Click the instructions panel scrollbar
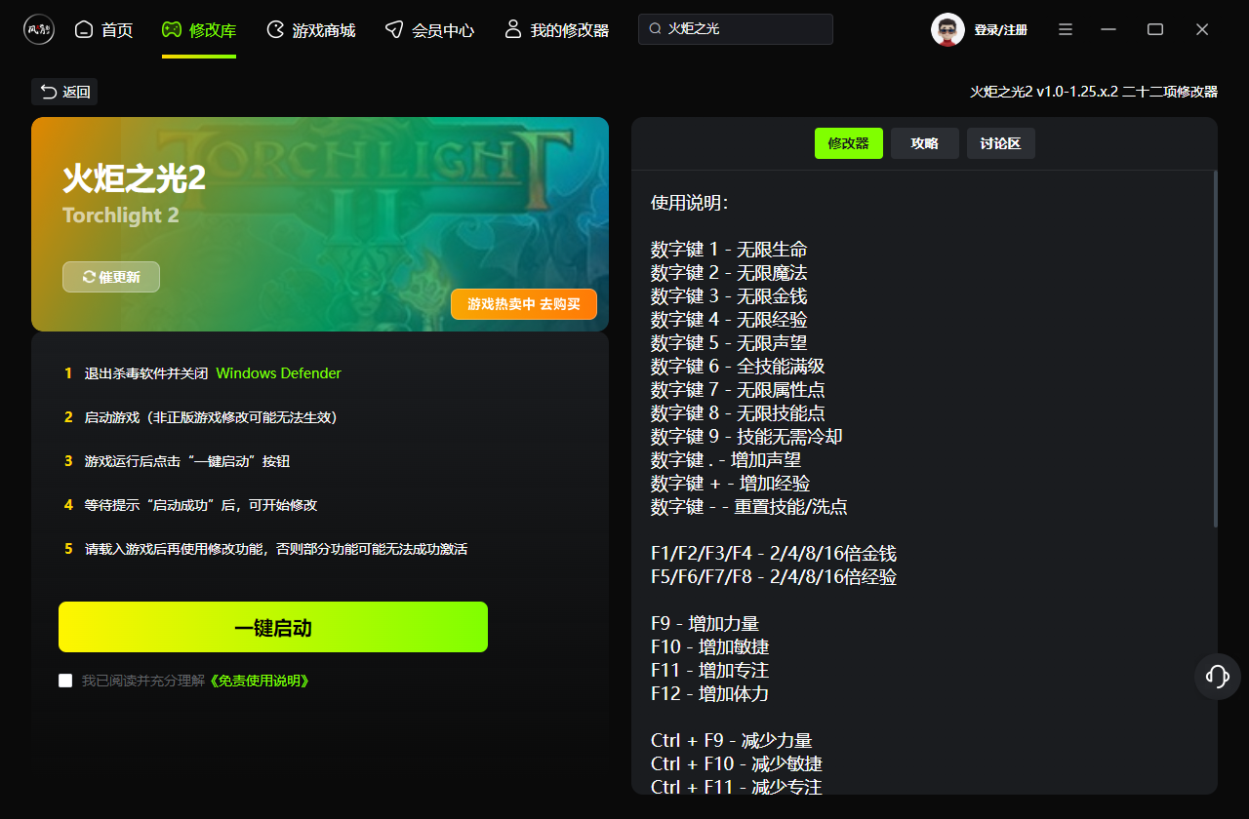This screenshot has width=1249, height=819. click(x=1215, y=349)
